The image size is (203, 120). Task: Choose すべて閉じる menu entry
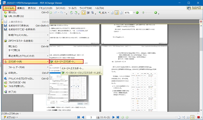point(26,50)
